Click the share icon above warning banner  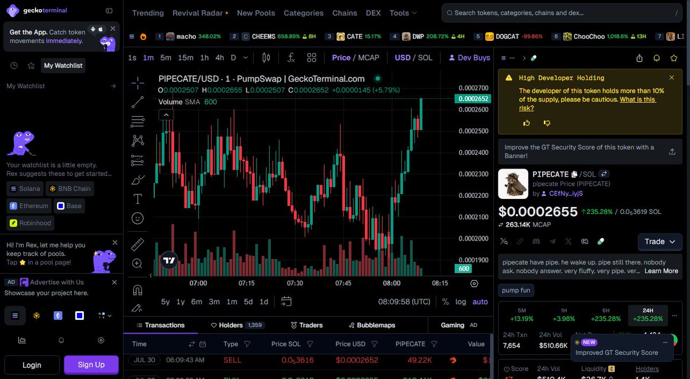pyautogui.click(x=640, y=58)
